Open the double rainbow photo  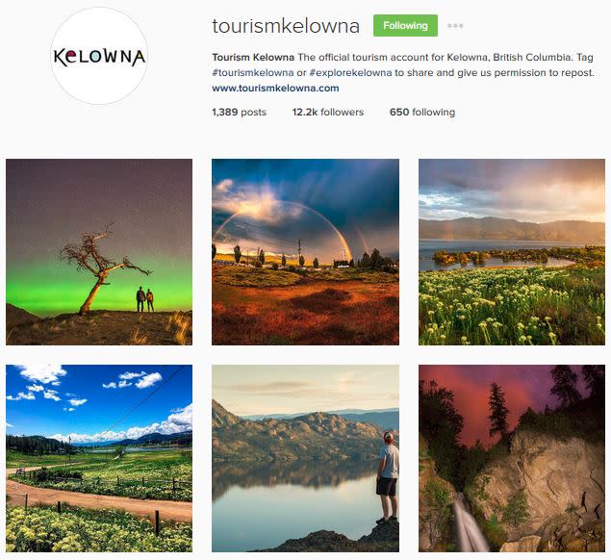305,252
